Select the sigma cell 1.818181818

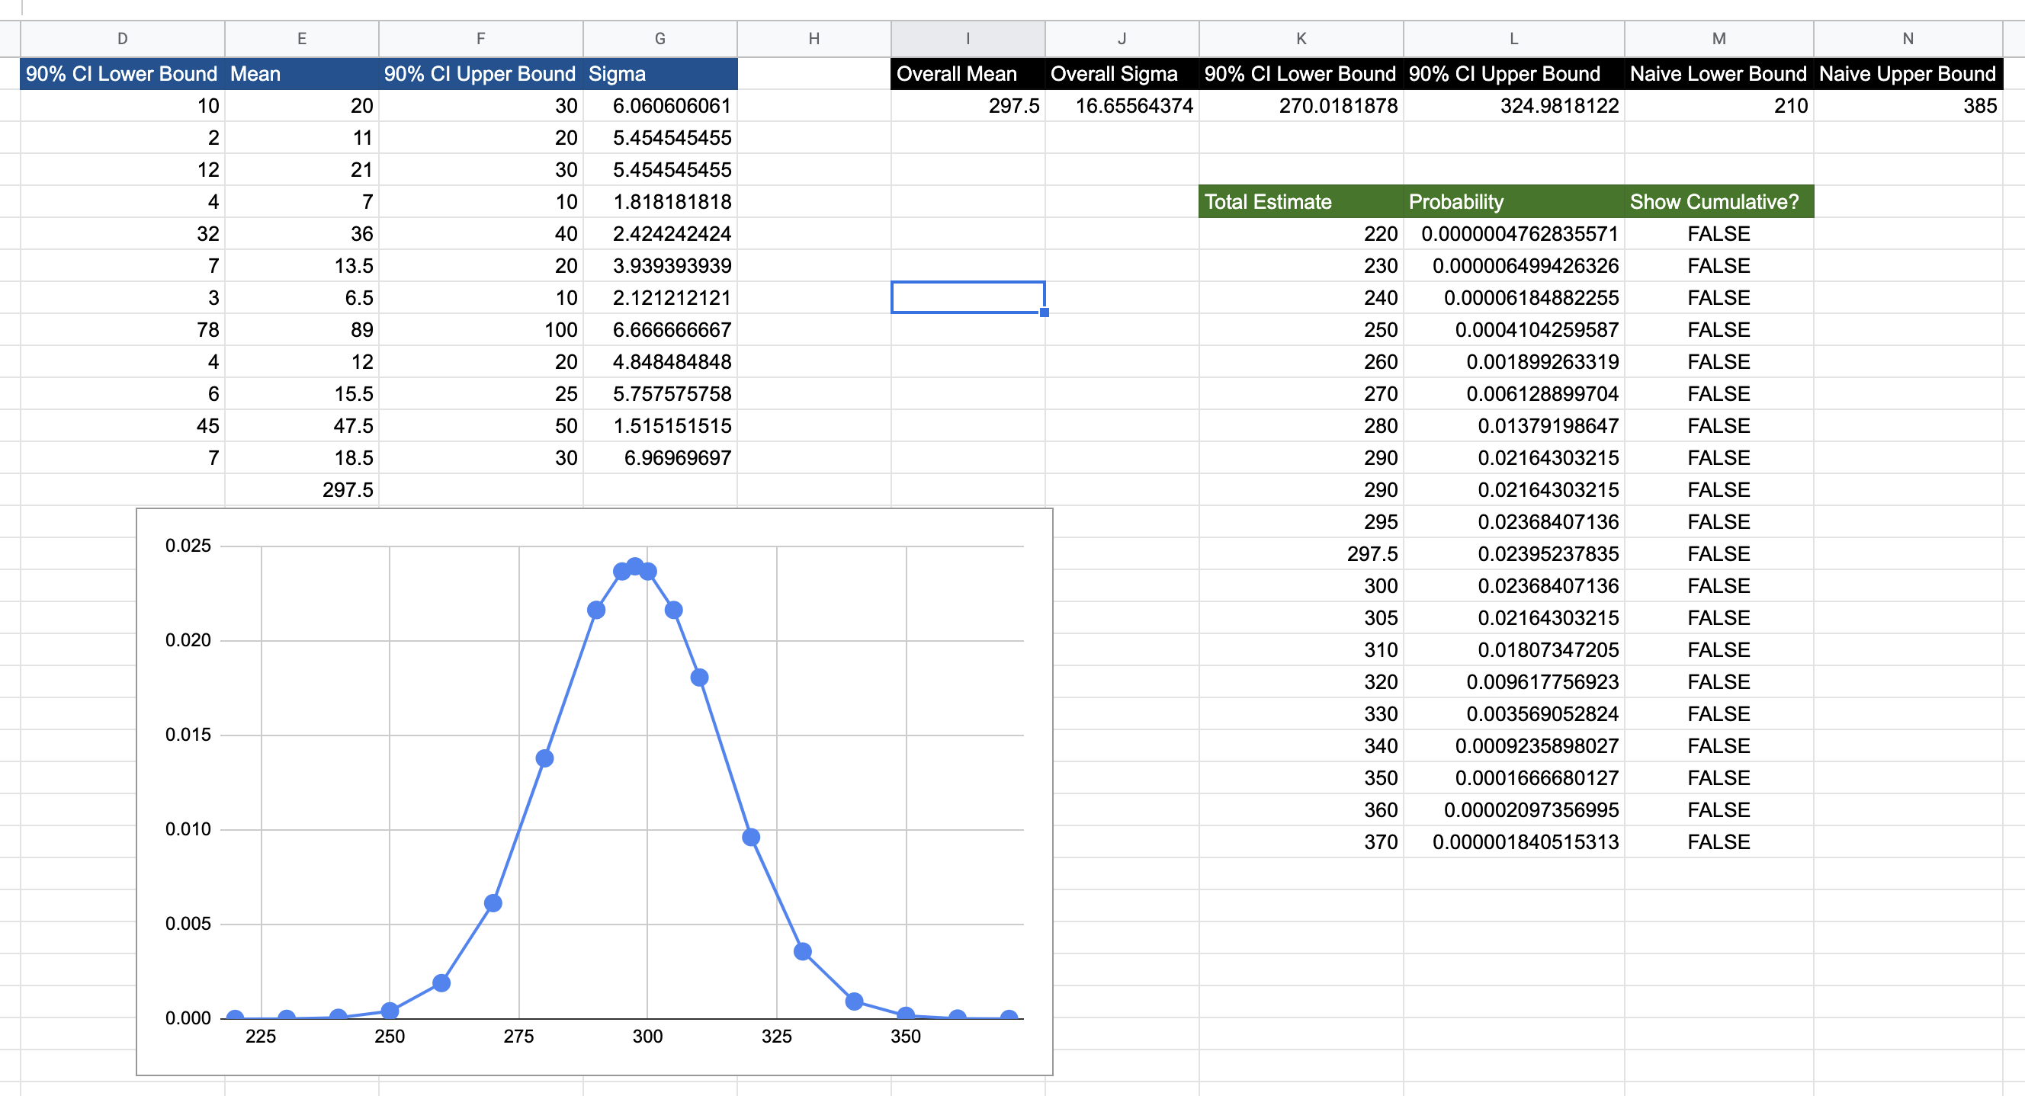pos(660,202)
